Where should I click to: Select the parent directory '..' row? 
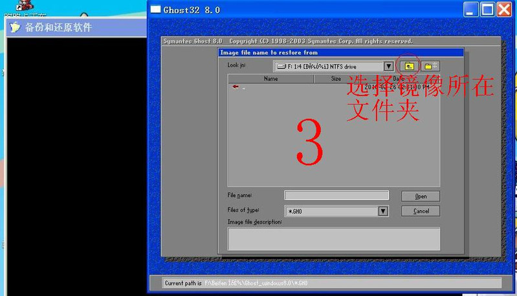[334, 87]
